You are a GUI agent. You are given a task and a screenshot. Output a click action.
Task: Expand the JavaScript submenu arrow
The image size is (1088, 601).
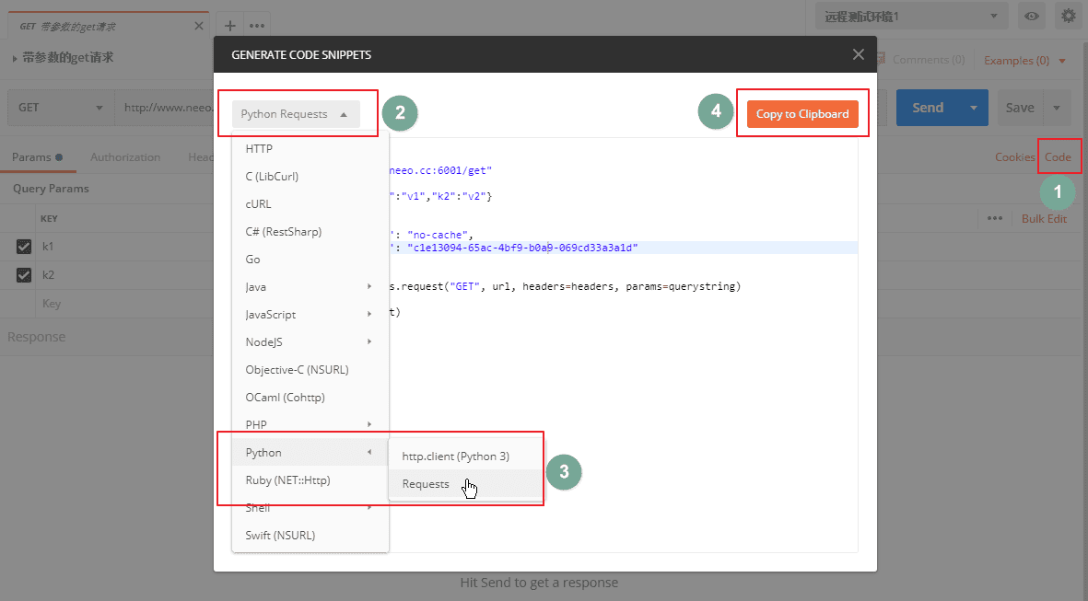[369, 314]
